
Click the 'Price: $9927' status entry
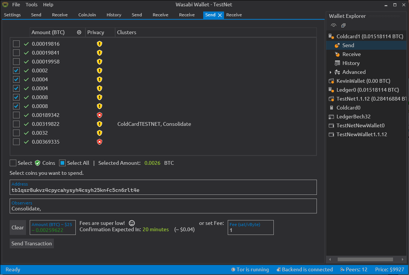(389, 269)
